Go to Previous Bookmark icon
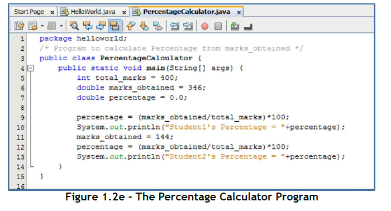This screenshot has width=391, height=211. [x=131, y=26]
